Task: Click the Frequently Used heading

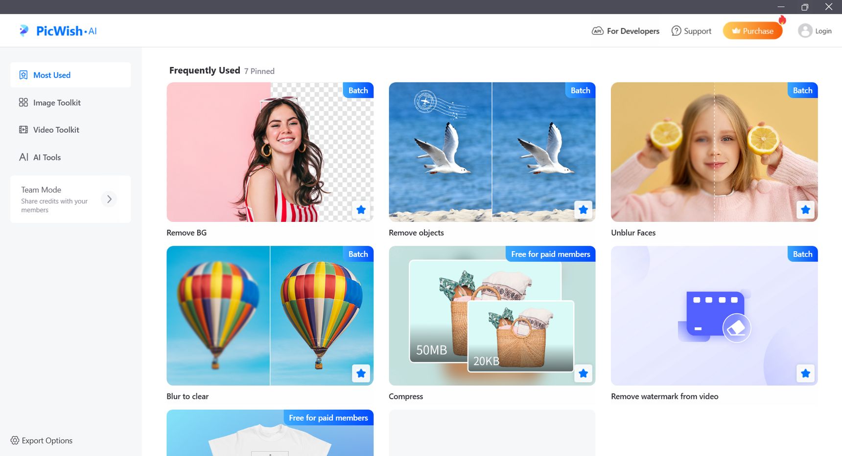Action: pyautogui.click(x=205, y=70)
